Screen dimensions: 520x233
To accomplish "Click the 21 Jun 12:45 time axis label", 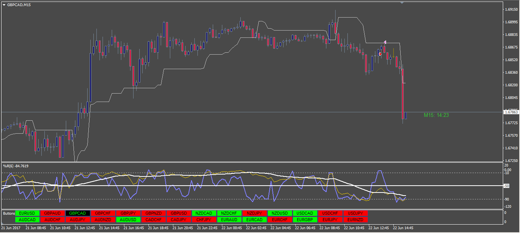I will (x=85, y=228).
